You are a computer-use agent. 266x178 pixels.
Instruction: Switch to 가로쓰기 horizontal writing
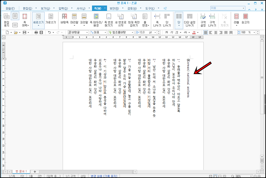[51, 18]
